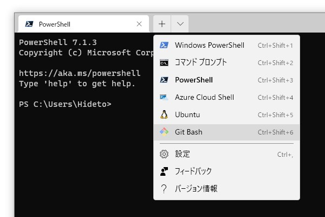325x217 pixels.
Task: Click the Ctrl+Shift+4 shortcut text
Action: pyautogui.click(x=276, y=98)
